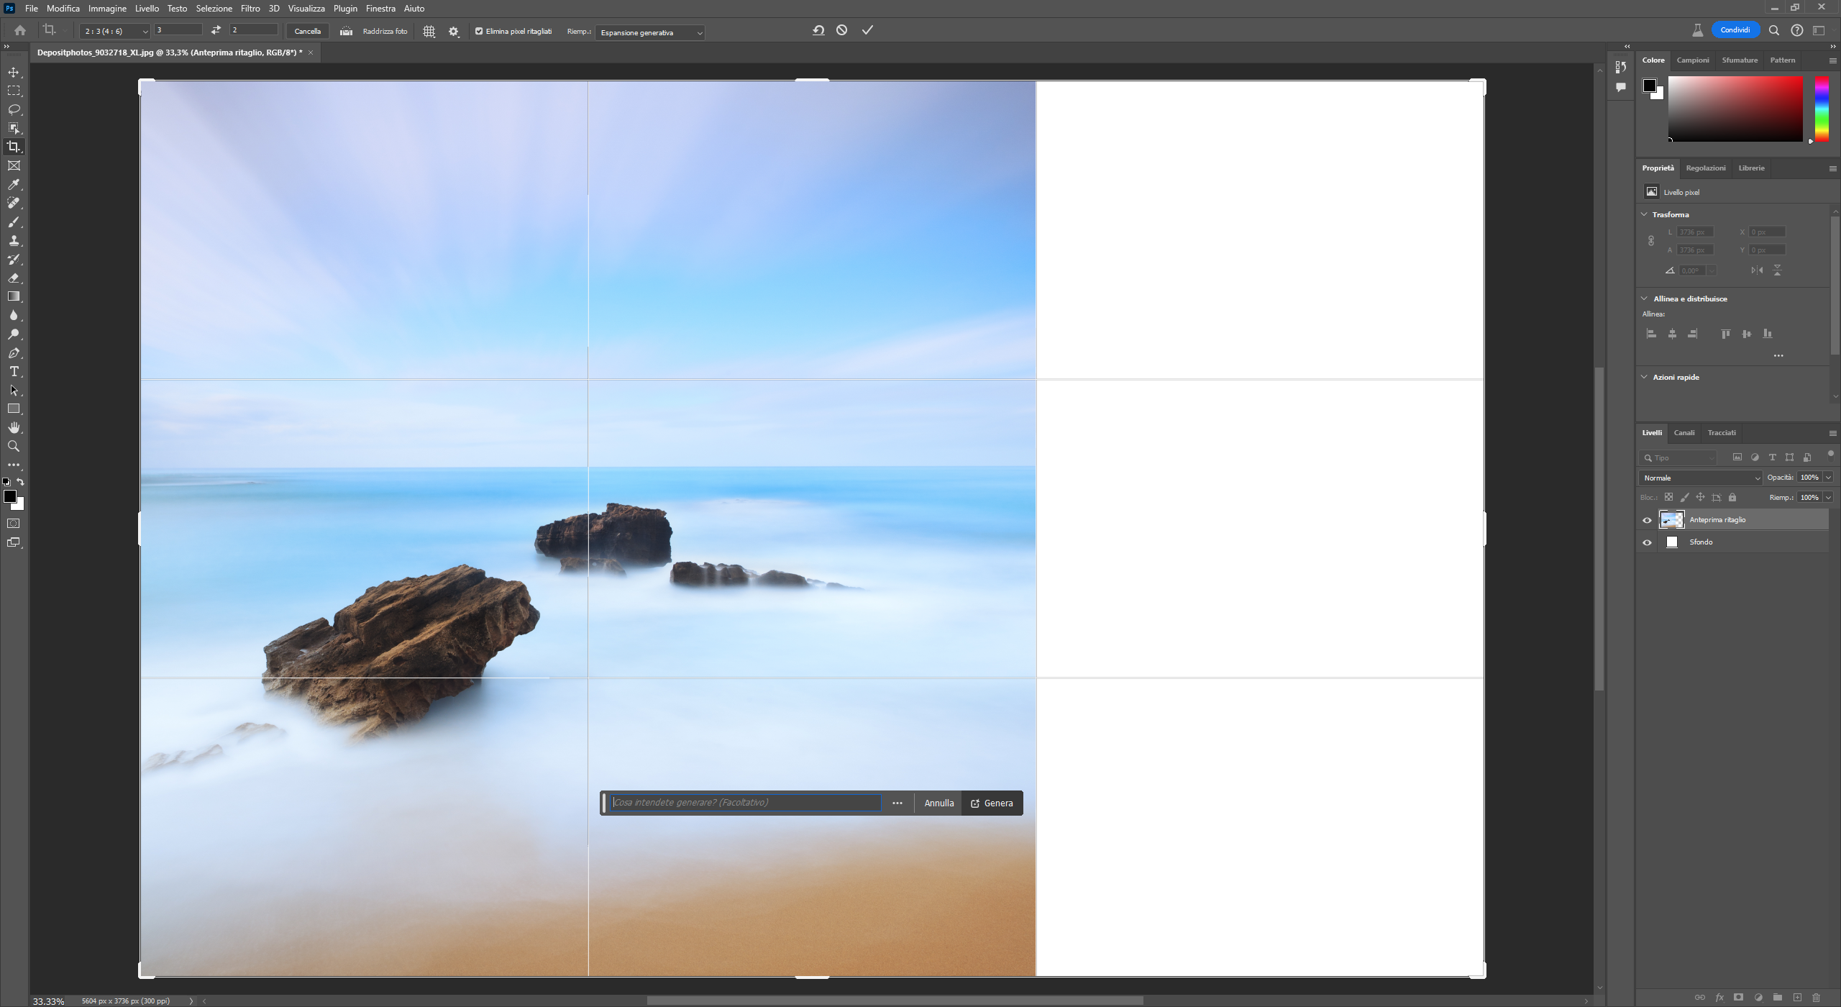Select the Zoom tool in toolbar
Image resolution: width=1841 pixels, height=1007 pixels.
tap(14, 447)
